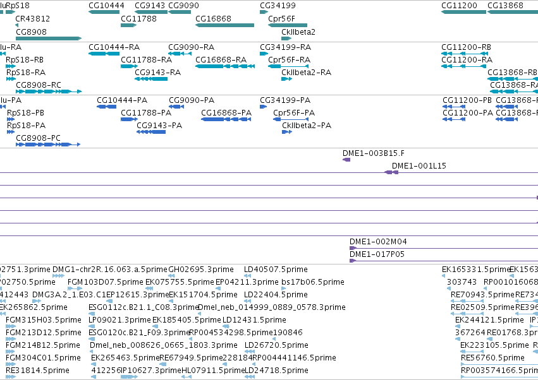Screen dimensions: 538x380
Task: Select EST EK244121.5prime
Action: coord(457,326)
